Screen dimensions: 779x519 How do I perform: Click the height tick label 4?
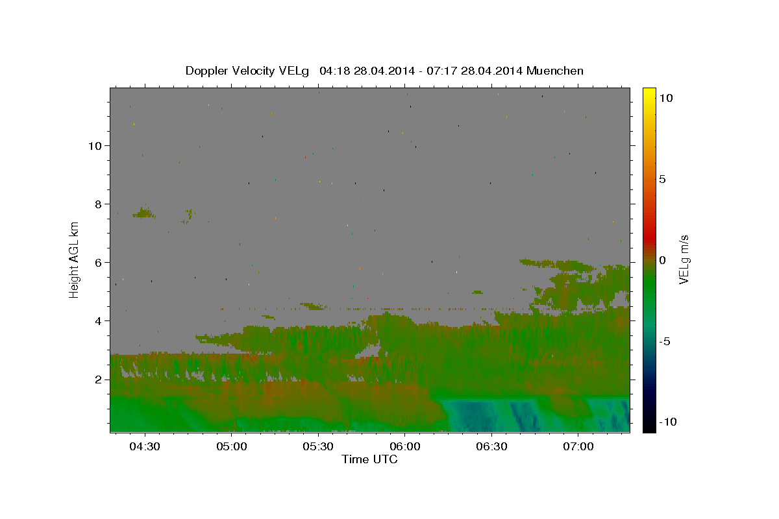coord(99,321)
